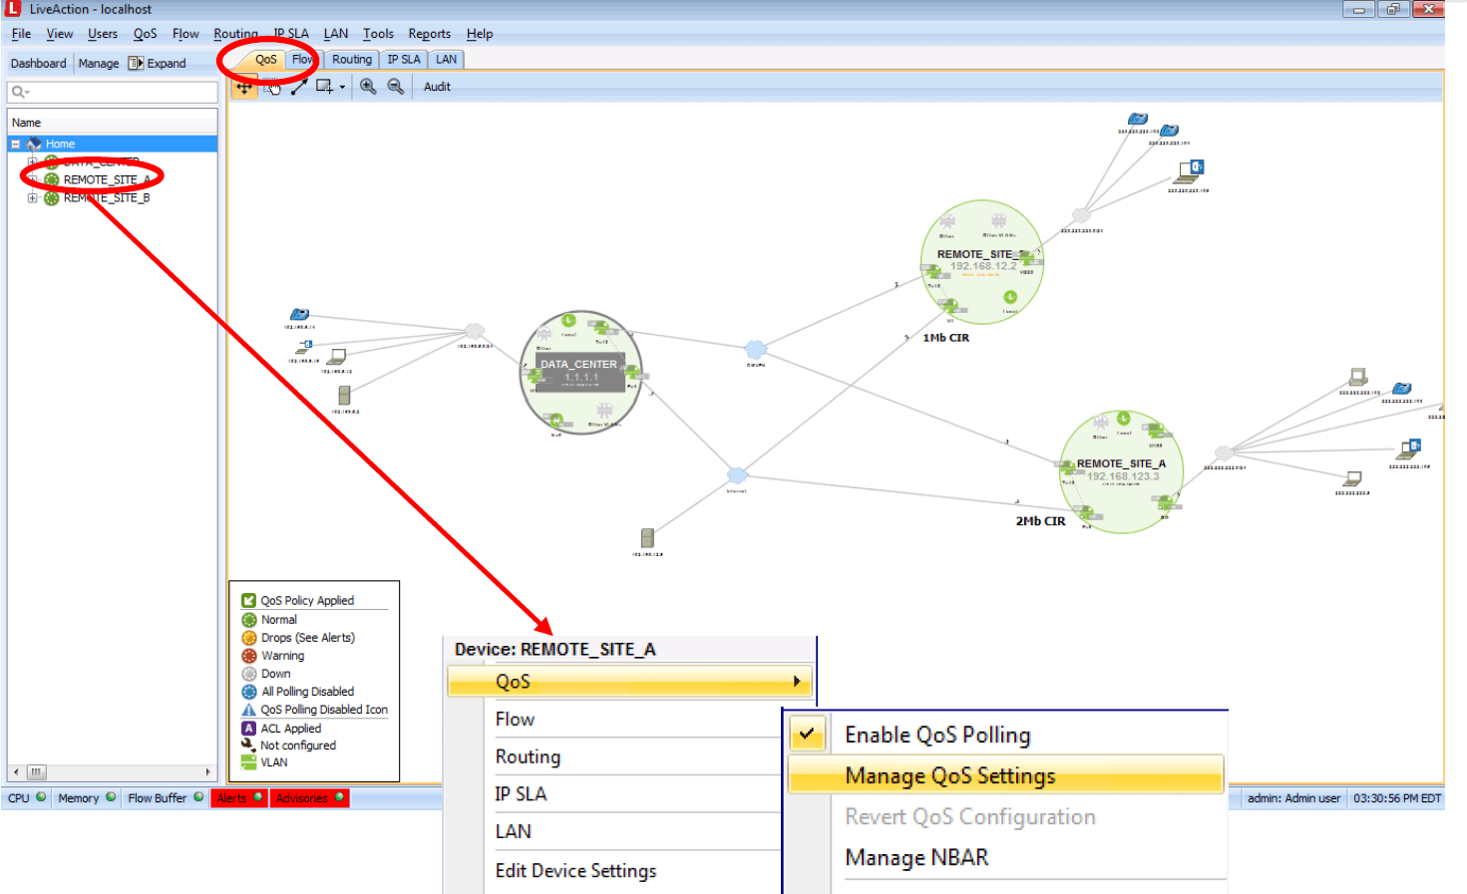
Task: Click the Outlook laptop near REMOTE_SITE_B
Action: [1190, 172]
